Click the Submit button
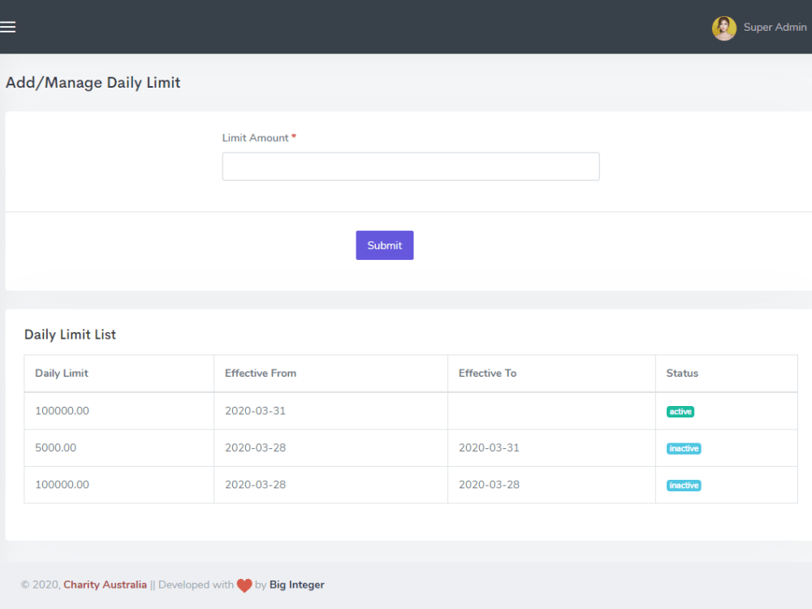The height and width of the screenshot is (609, 812). (384, 245)
